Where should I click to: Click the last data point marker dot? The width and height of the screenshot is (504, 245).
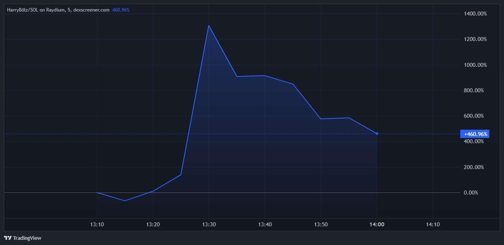click(377, 134)
